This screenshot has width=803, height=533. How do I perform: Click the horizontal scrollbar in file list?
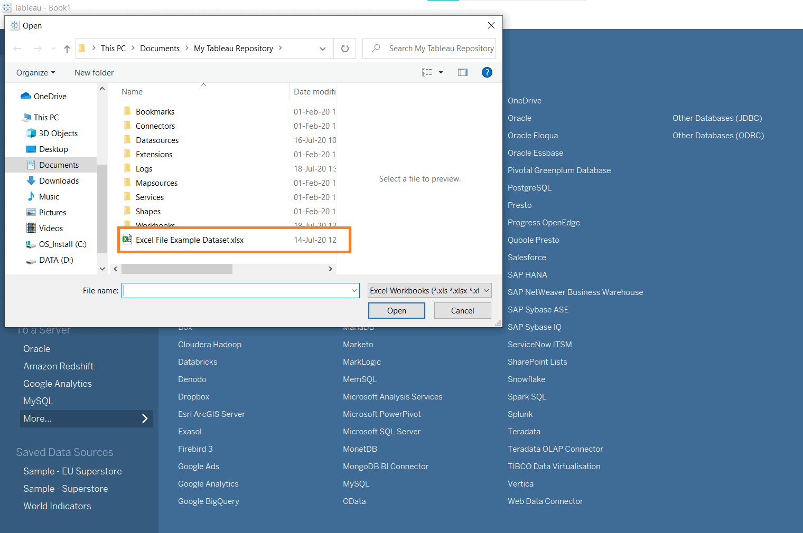click(177, 269)
